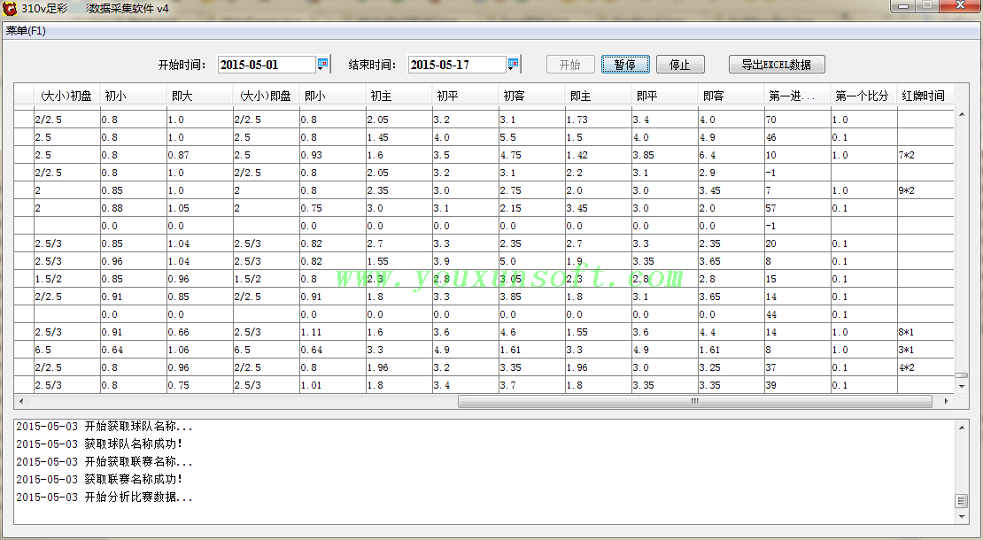This screenshot has height=540, width=983.
Task: Click the 结束时间: label
Action: (x=372, y=65)
